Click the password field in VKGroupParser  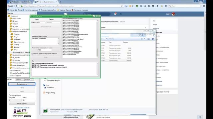tap(53, 22)
